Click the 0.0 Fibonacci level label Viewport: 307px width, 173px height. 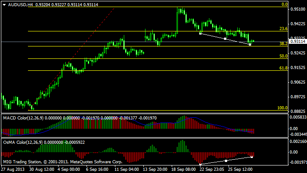pos(284,4)
